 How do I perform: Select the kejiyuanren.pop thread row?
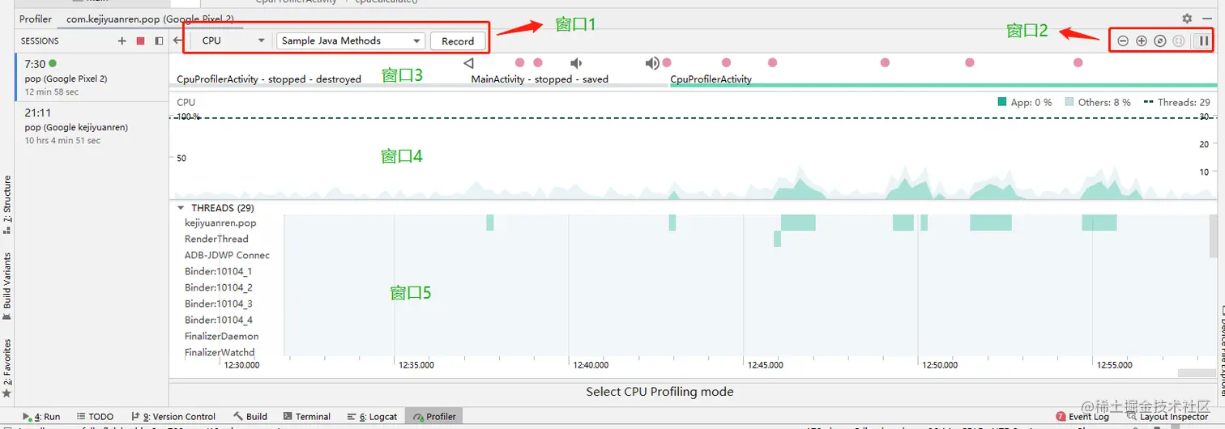tap(220, 223)
